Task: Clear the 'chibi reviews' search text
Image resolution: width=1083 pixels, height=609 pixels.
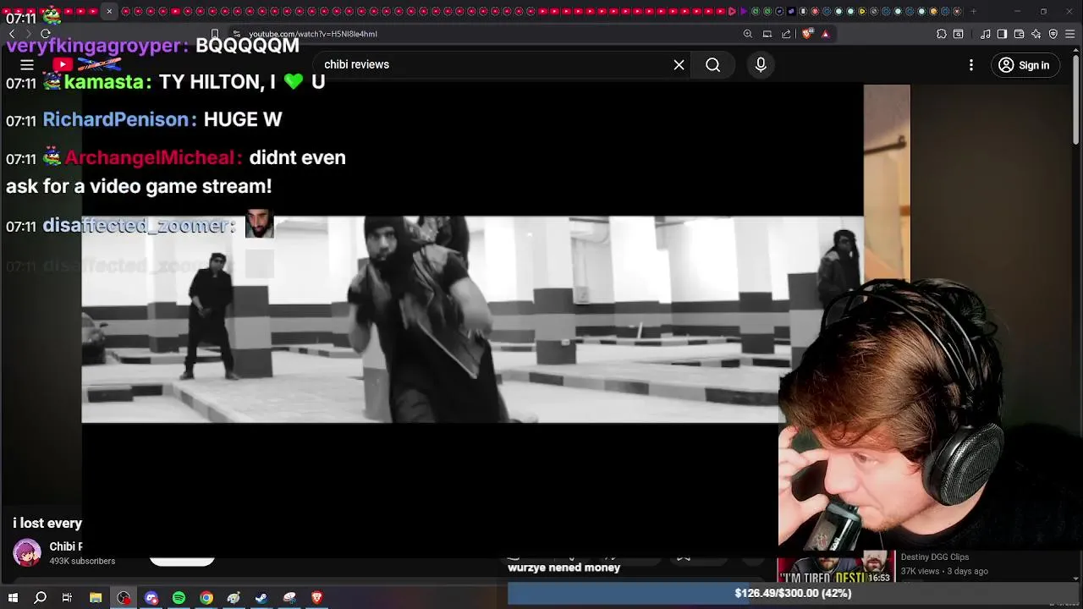Action: click(x=679, y=65)
